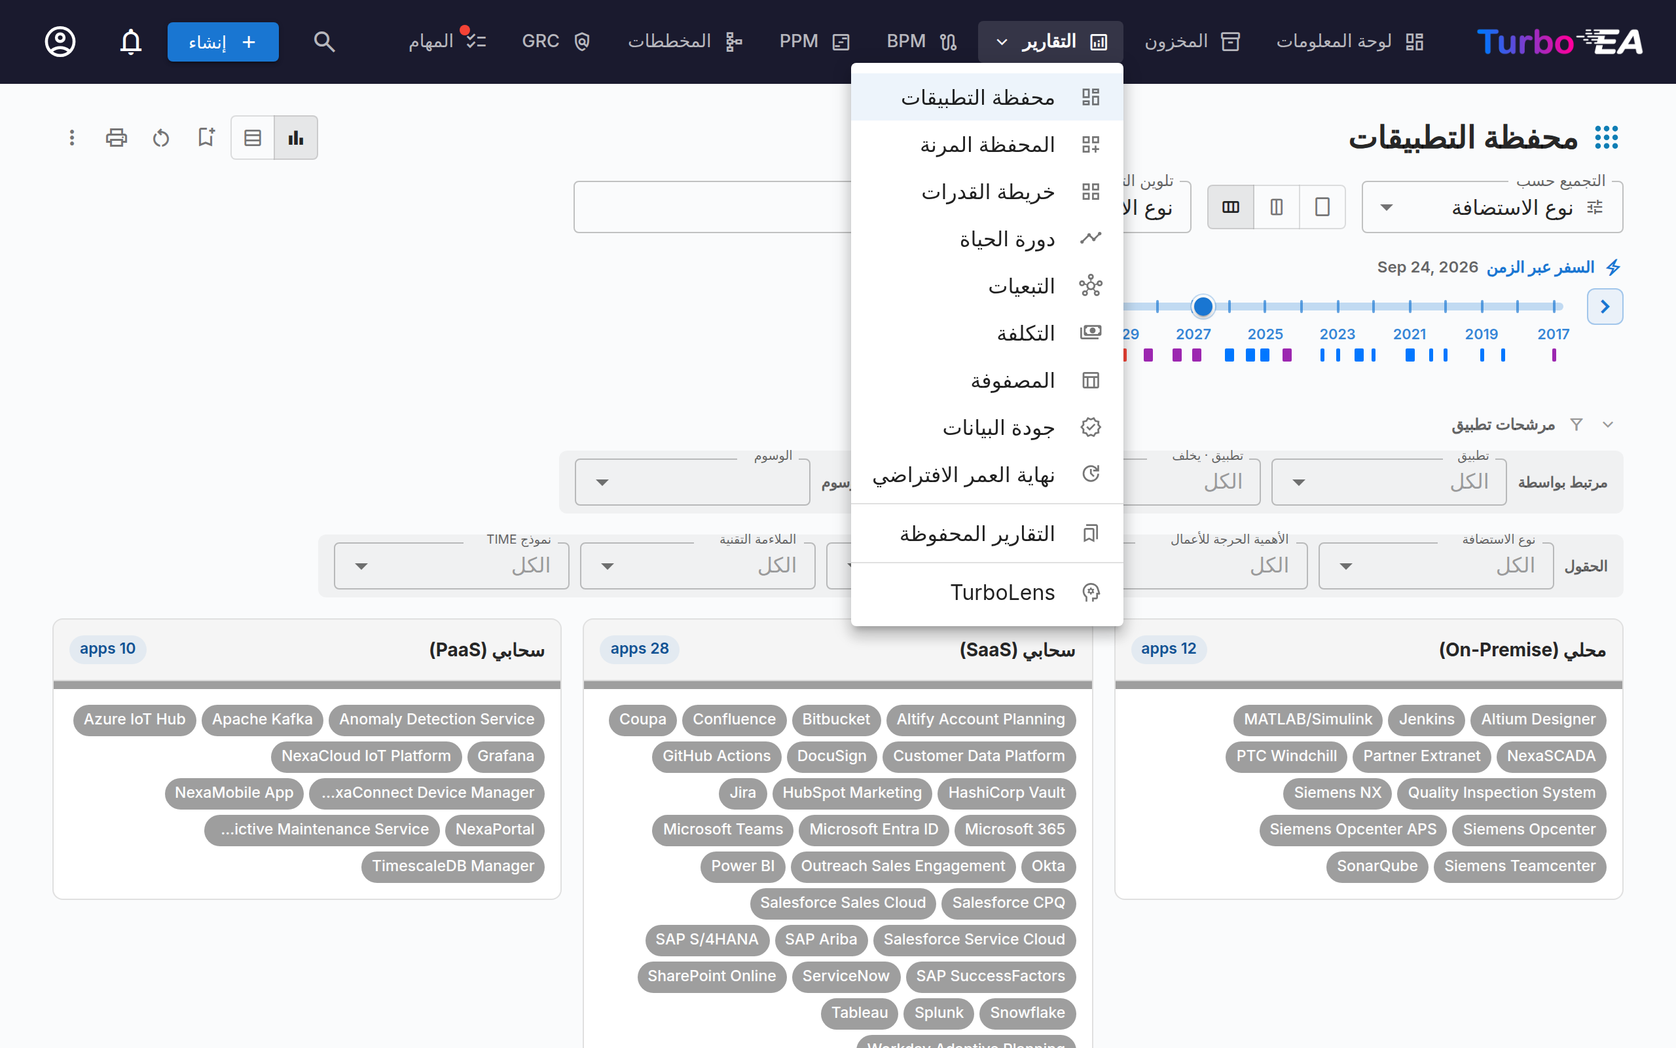
Task: Click the 2021 mark on timeline
Action: [x=1410, y=334]
